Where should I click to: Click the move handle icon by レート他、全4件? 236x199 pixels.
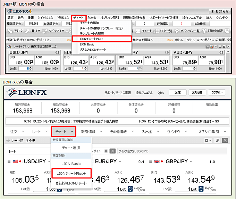tap(8, 140)
